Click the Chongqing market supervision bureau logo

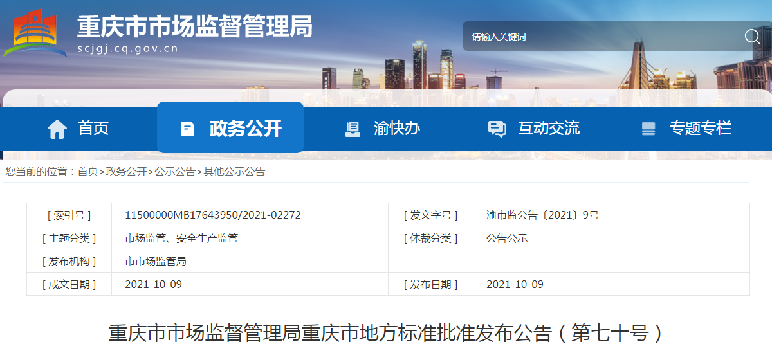(34, 34)
